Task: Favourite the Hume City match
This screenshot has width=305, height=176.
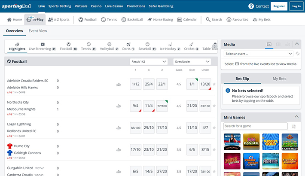Action: 214,149
